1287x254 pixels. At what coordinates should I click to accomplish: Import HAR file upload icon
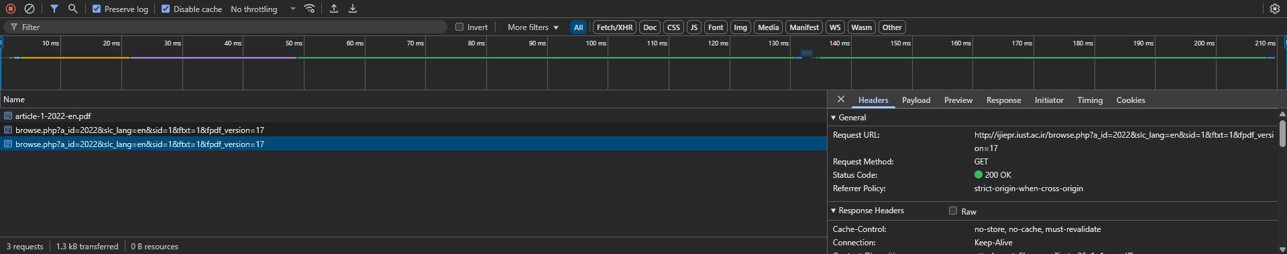click(334, 9)
